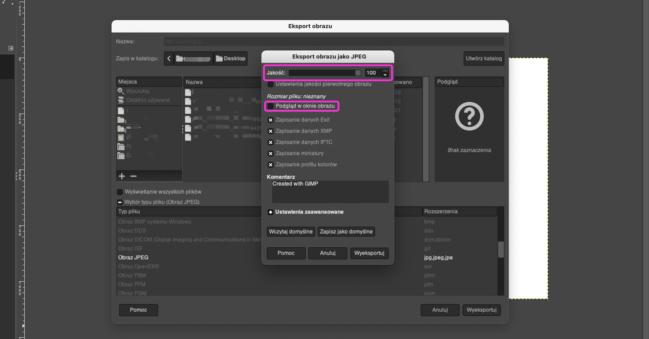Disable Zapisanie danych Exif checkbox

point(270,120)
